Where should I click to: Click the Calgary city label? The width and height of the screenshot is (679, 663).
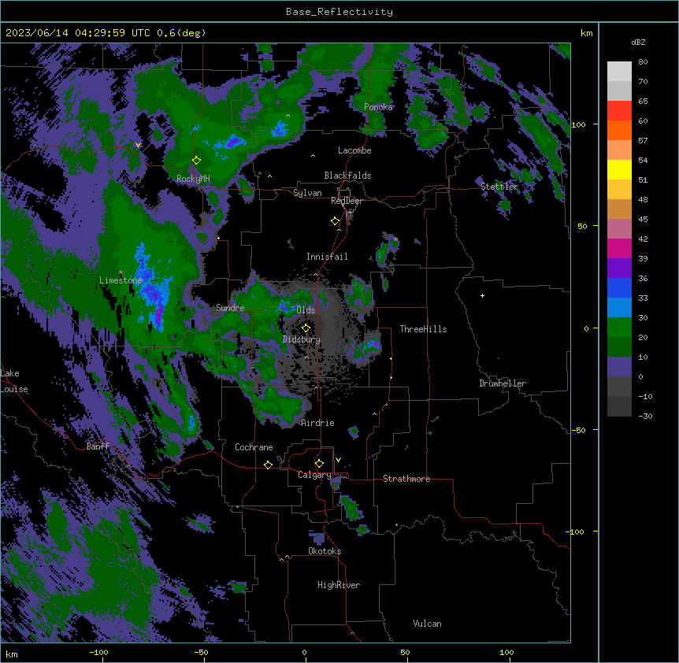tap(314, 475)
